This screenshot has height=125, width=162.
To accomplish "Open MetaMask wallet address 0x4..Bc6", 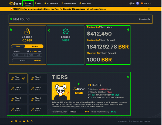I will [146, 3].
